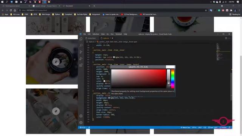The height and width of the screenshot is (136, 242).
Task: Click the color picker saturation gradient area
Action: point(139,79)
